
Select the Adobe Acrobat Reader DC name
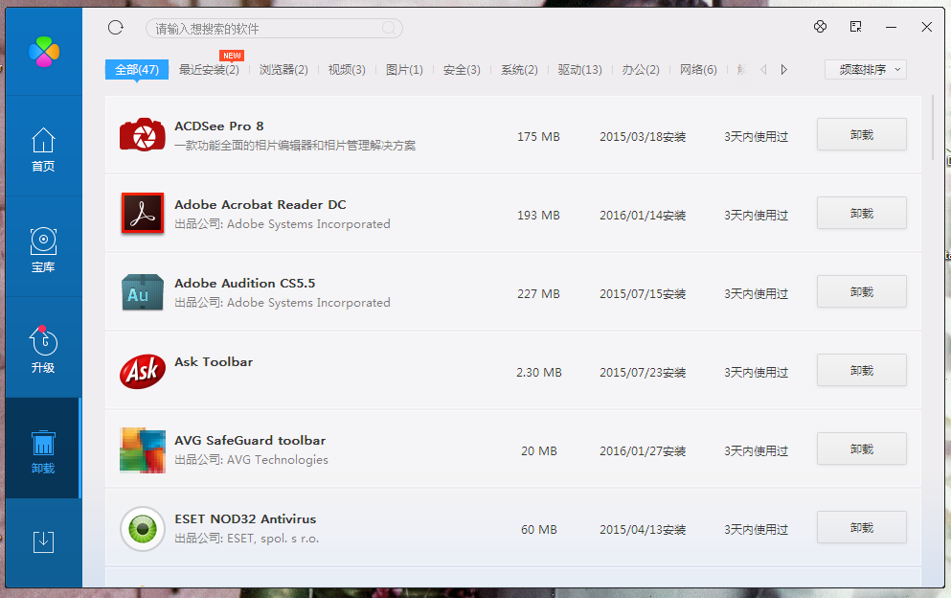(x=260, y=204)
